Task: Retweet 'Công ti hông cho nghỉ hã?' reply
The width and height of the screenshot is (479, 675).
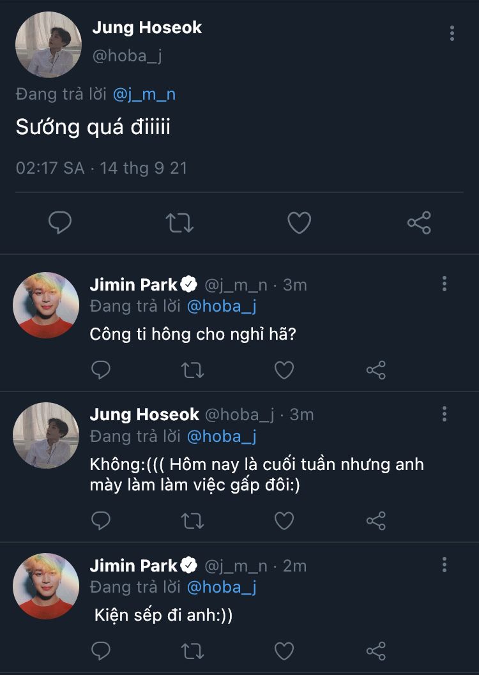Action: click(192, 370)
